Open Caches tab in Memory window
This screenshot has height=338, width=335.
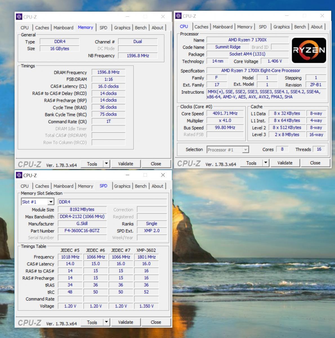pos(42,28)
